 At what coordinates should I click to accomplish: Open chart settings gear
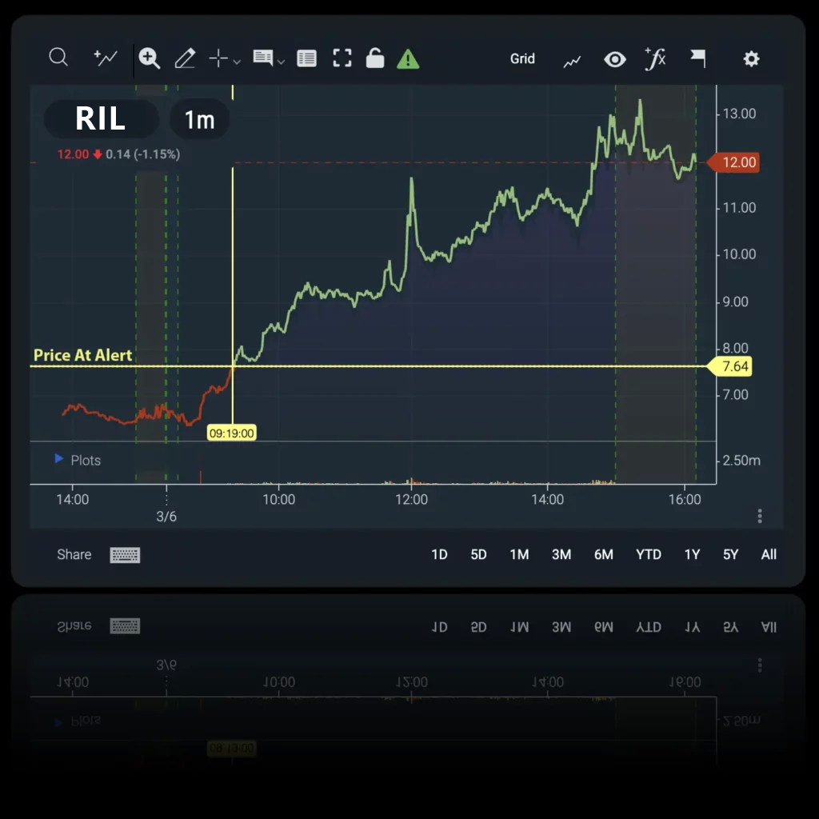tap(751, 58)
